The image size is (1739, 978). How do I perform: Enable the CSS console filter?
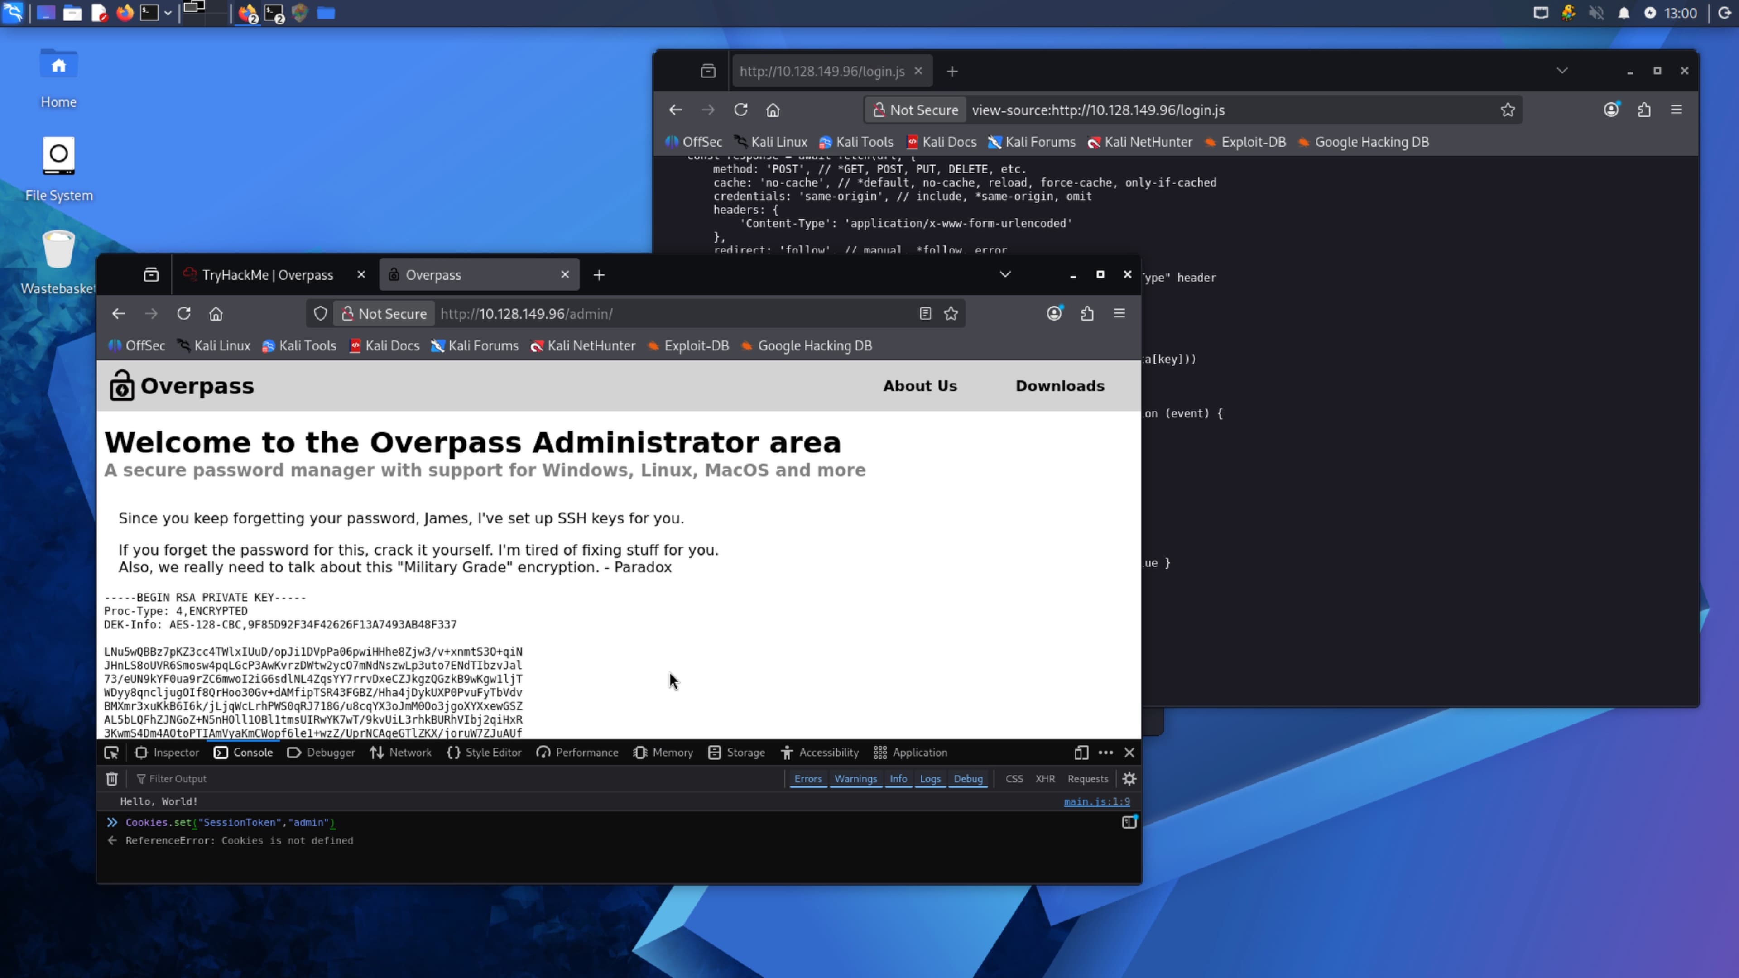(x=1014, y=779)
